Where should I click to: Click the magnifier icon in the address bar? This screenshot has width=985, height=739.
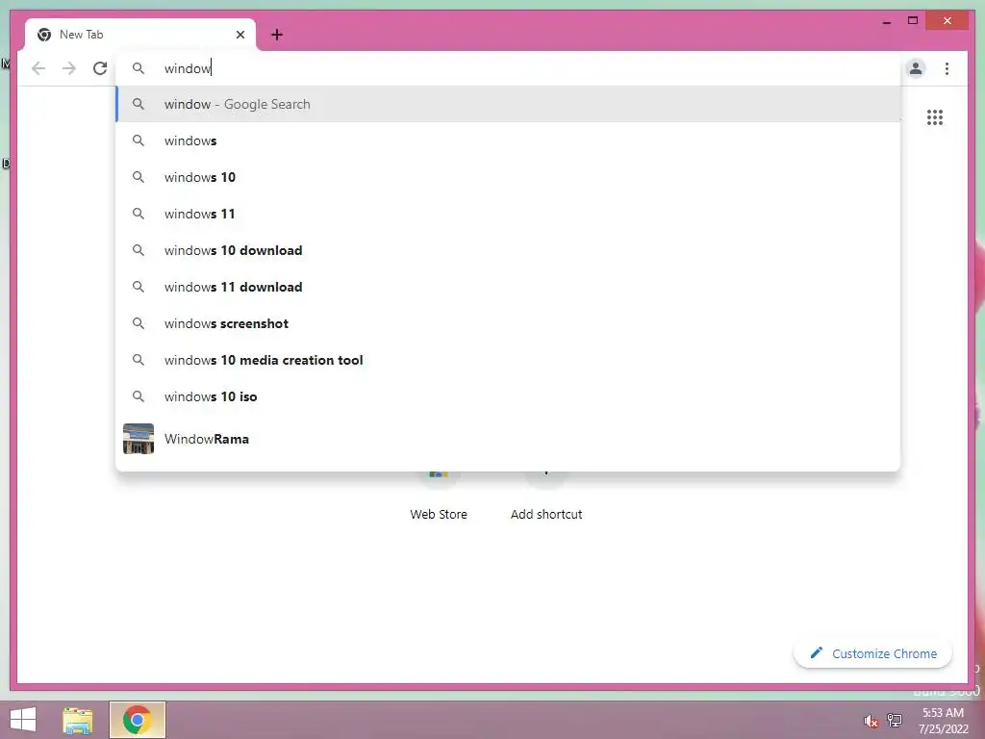tap(139, 68)
